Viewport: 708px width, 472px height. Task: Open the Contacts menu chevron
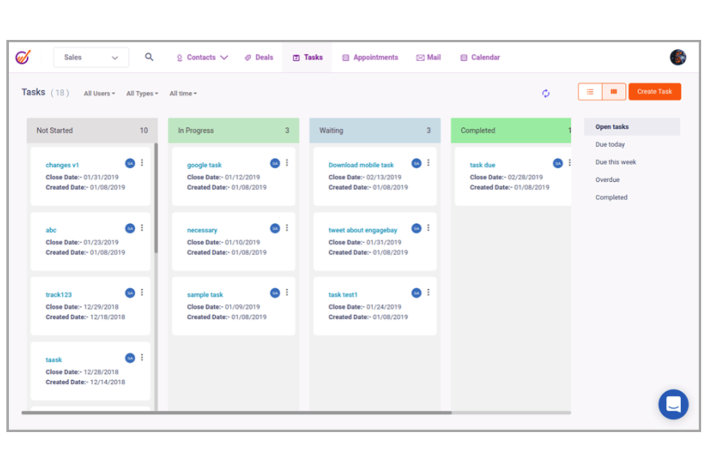pos(224,57)
